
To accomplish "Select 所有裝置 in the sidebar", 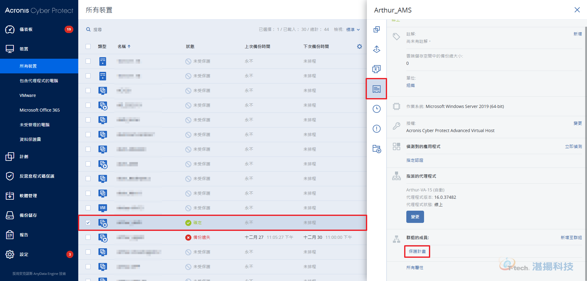I will 39,66.
